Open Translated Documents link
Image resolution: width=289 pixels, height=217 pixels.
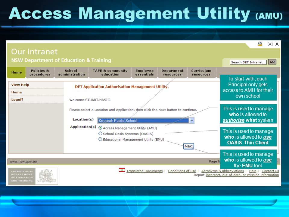(x=144, y=171)
